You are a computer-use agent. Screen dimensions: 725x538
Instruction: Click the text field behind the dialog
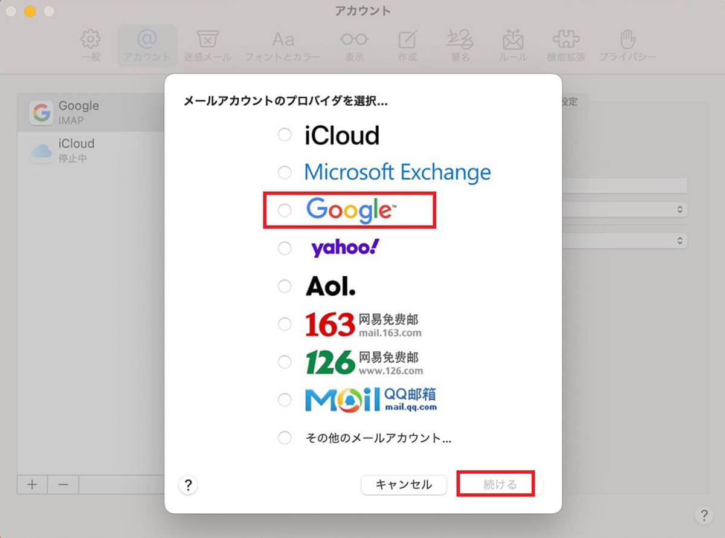coord(625,186)
